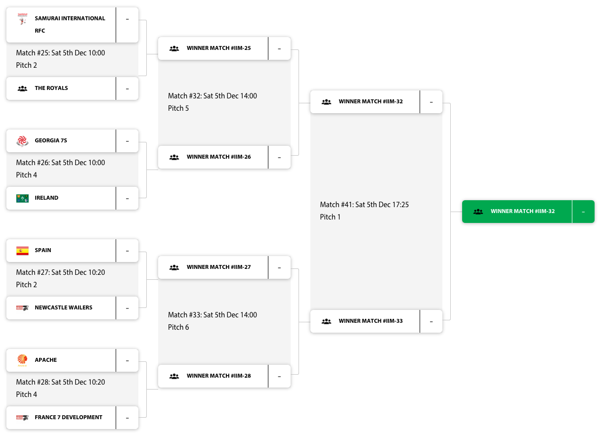The width and height of the screenshot is (602, 435).
Task: Click the score box beside Spain
Action: (x=127, y=251)
